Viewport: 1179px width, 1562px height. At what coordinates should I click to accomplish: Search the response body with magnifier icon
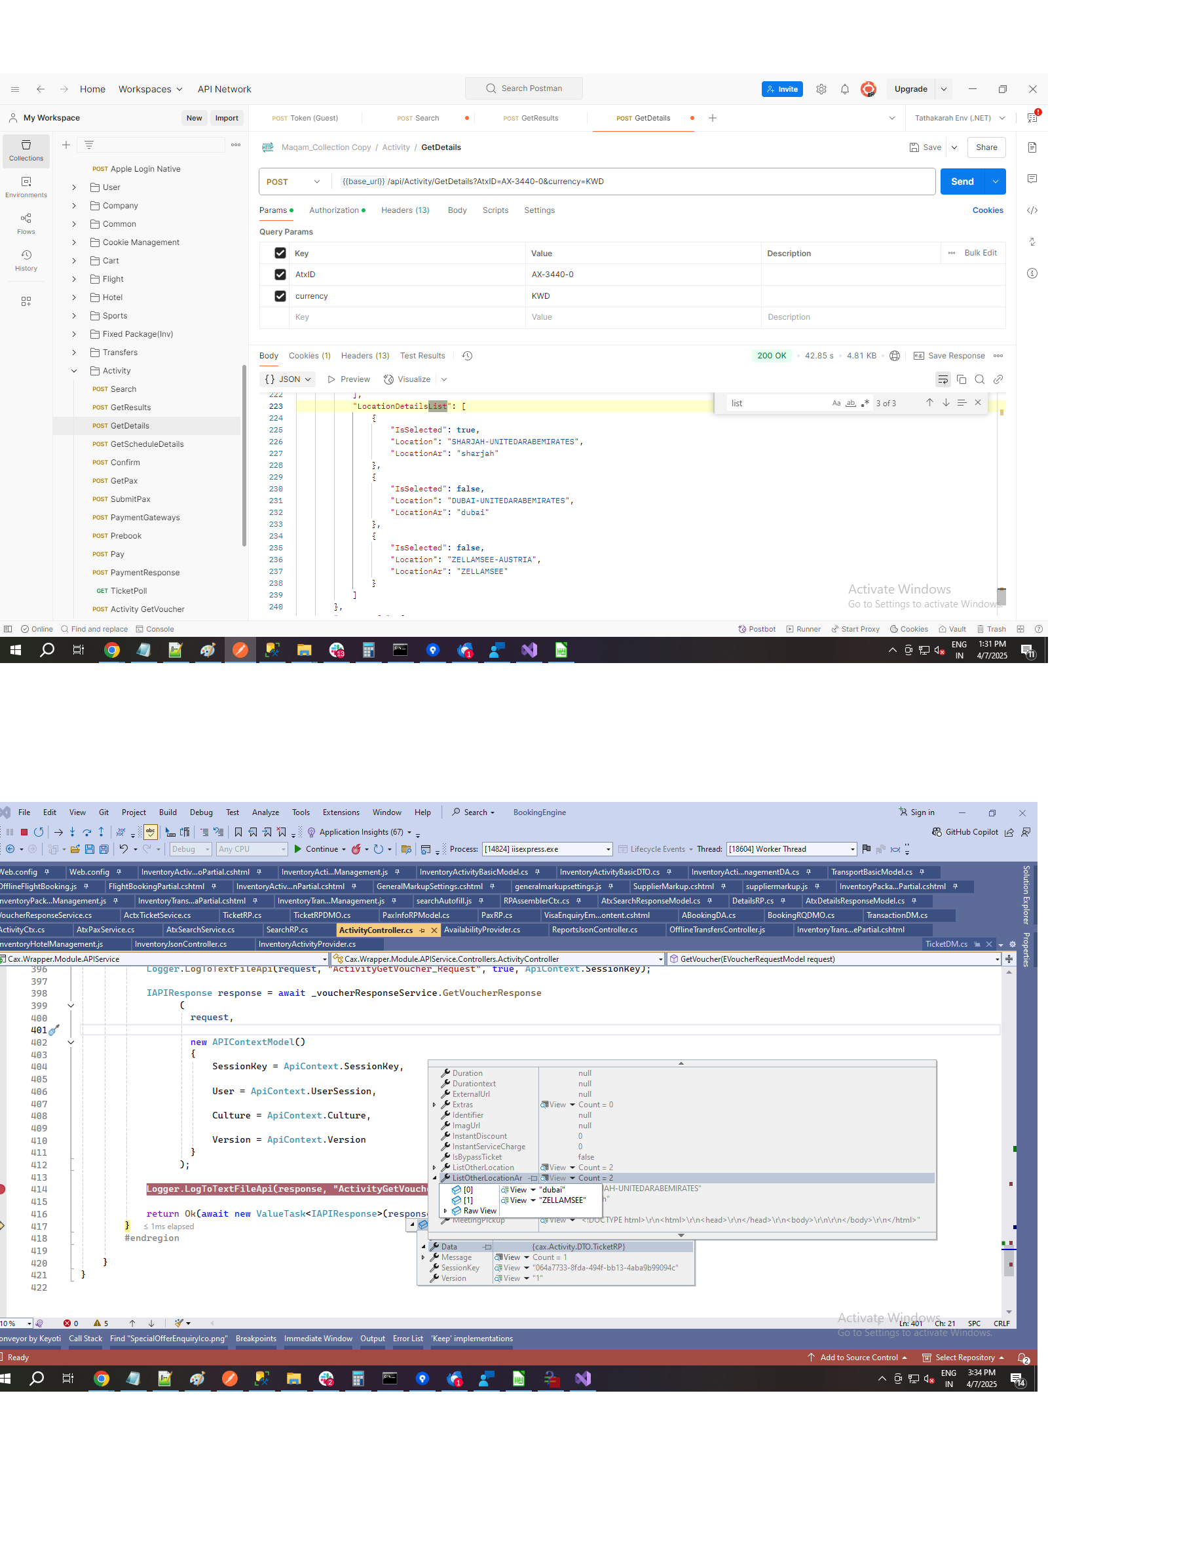pos(979,379)
